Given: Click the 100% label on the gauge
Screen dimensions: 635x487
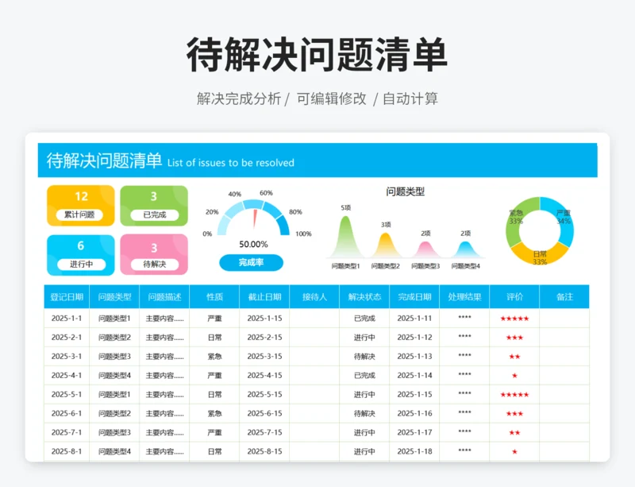Looking at the screenshot, I should click(303, 234).
